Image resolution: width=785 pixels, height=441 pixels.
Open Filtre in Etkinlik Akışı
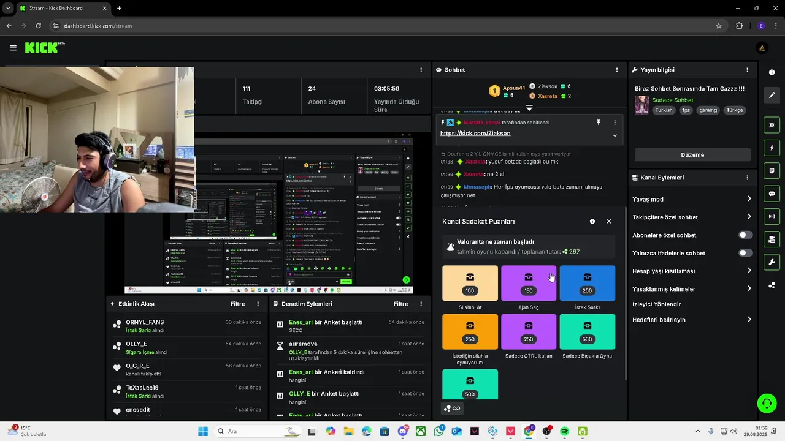point(237,304)
